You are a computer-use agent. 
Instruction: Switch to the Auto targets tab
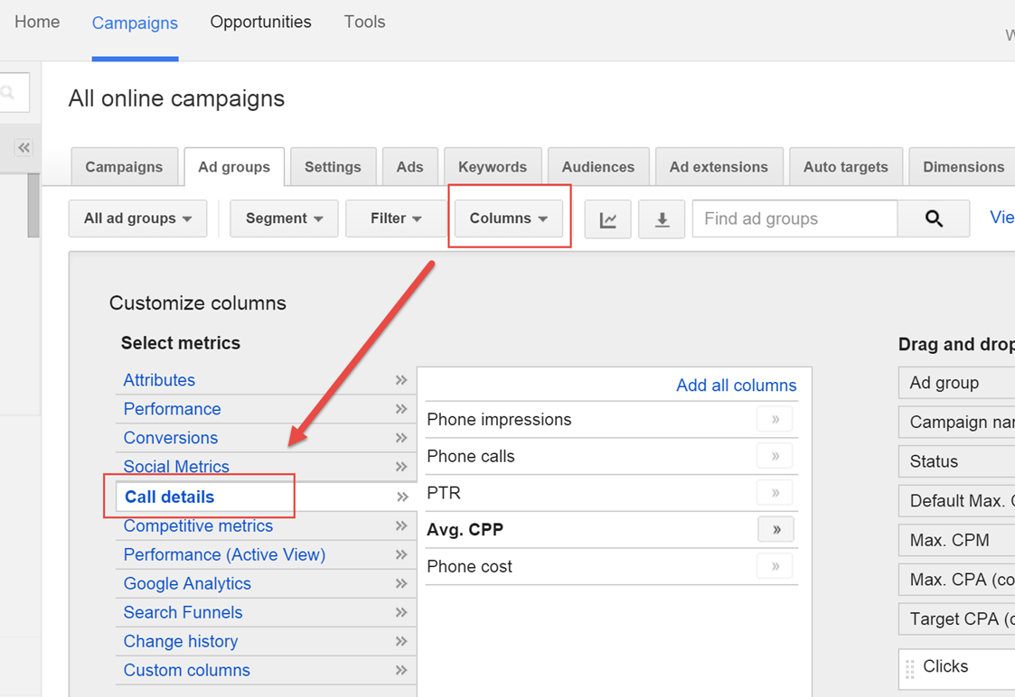(846, 167)
